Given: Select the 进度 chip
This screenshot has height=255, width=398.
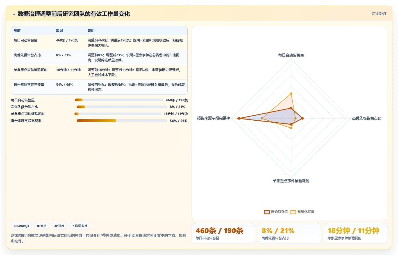Looking at the screenshot, I should [59, 226].
